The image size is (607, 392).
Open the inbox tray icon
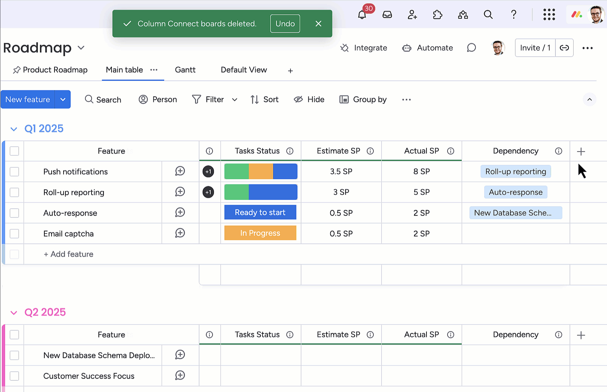[387, 15]
